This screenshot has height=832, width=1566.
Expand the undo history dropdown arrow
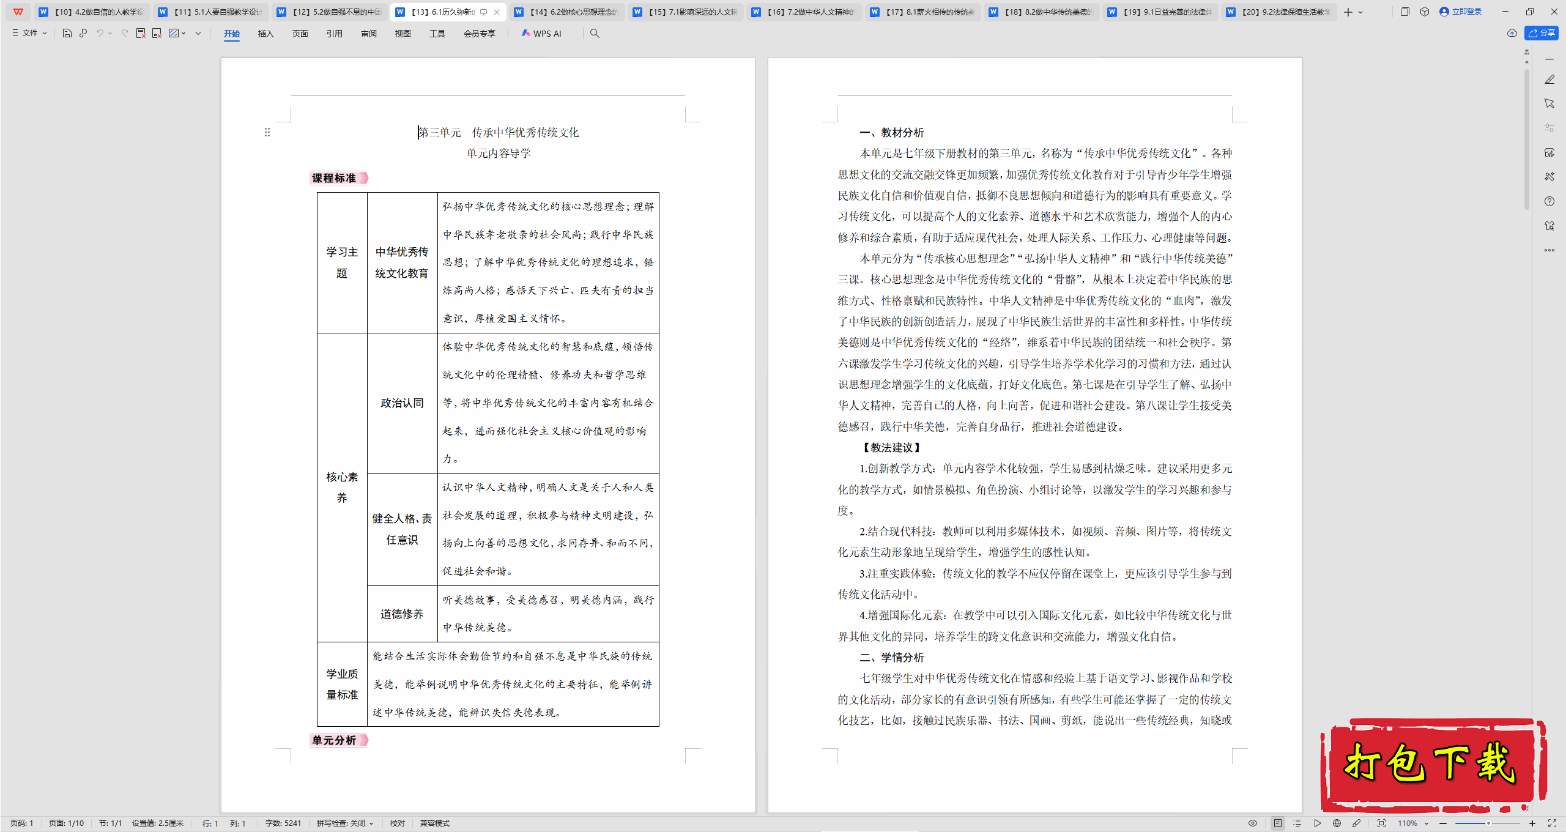point(110,33)
